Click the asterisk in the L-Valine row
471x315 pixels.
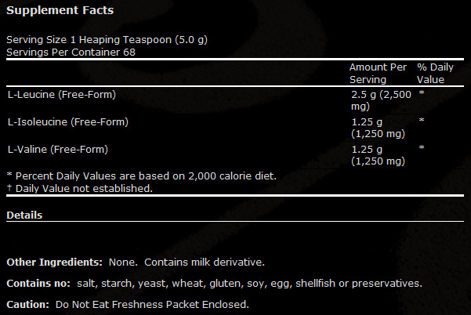[422, 147]
